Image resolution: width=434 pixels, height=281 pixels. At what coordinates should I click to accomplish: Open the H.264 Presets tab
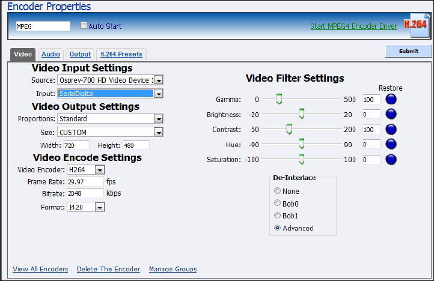pos(121,55)
